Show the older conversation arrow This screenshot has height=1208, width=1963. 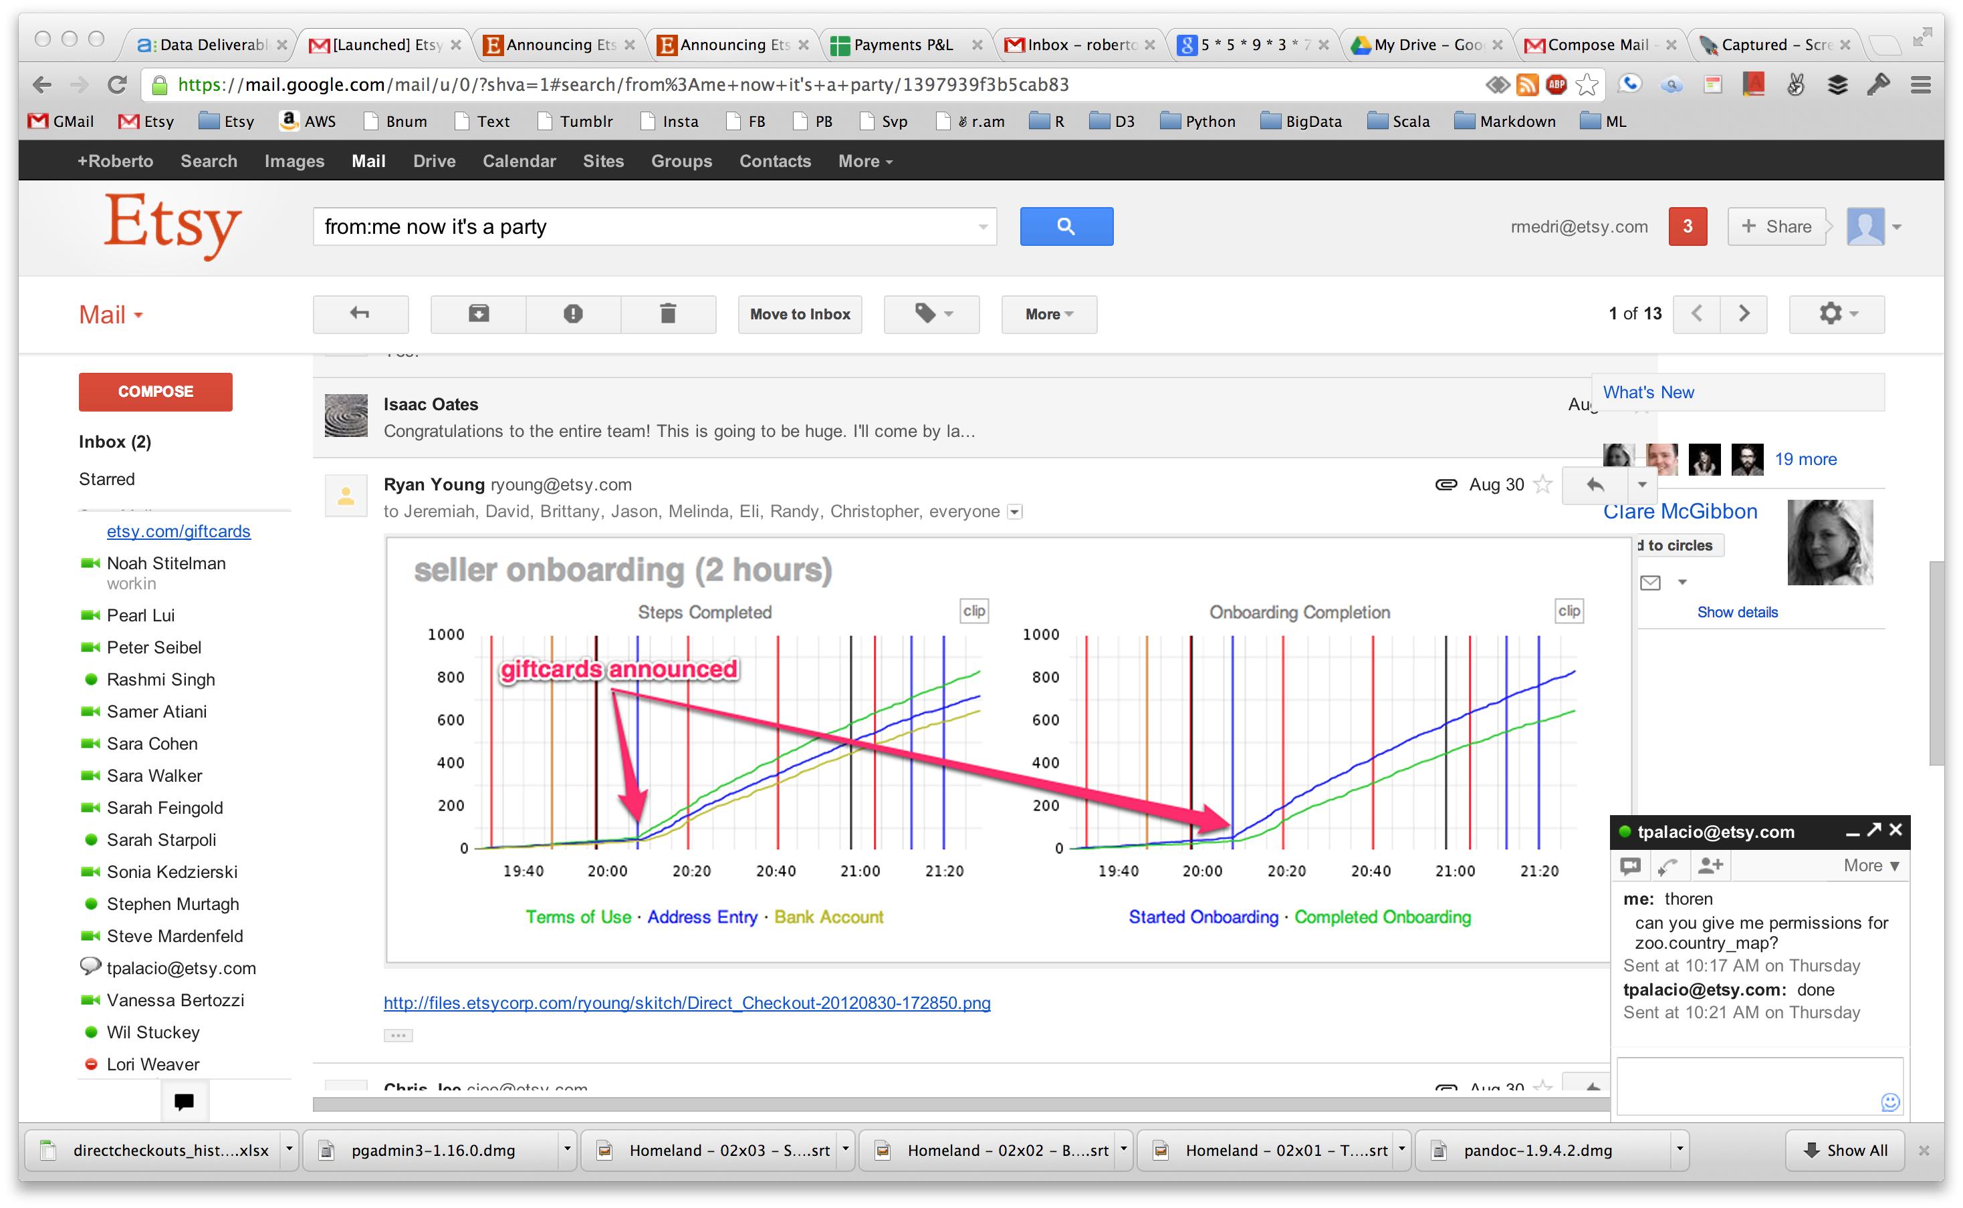[x=1744, y=314]
